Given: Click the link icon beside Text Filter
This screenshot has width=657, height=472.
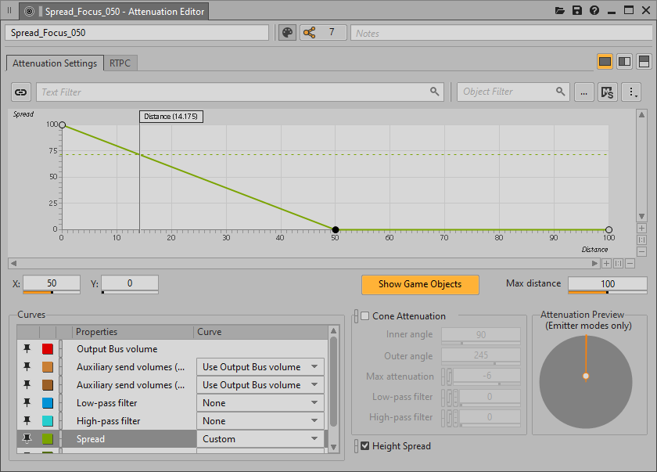Looking at the screenshot, I should point(21,92).
